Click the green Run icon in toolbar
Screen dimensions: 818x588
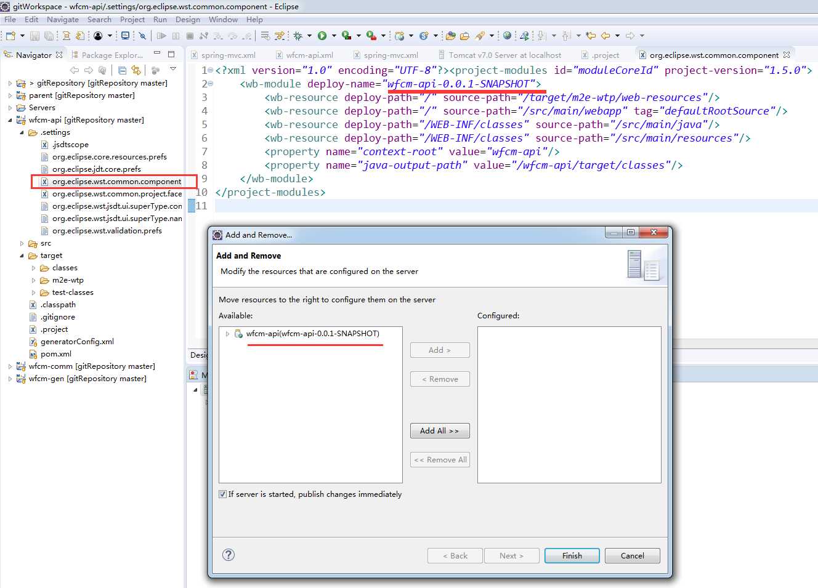click(322, 36)
